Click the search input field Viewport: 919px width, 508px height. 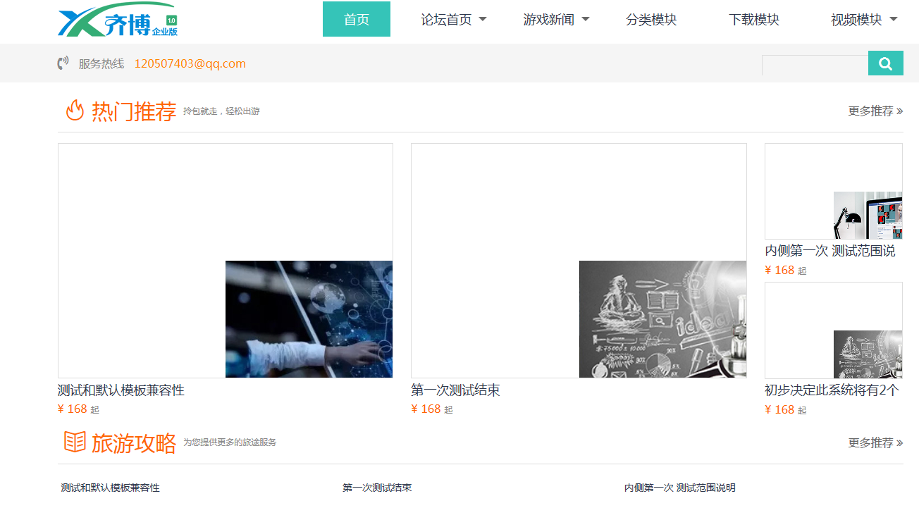815,64
